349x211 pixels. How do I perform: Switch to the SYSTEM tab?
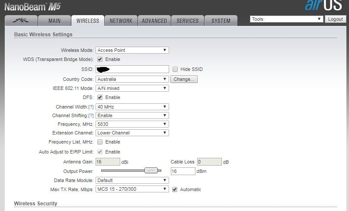(221, 21)
